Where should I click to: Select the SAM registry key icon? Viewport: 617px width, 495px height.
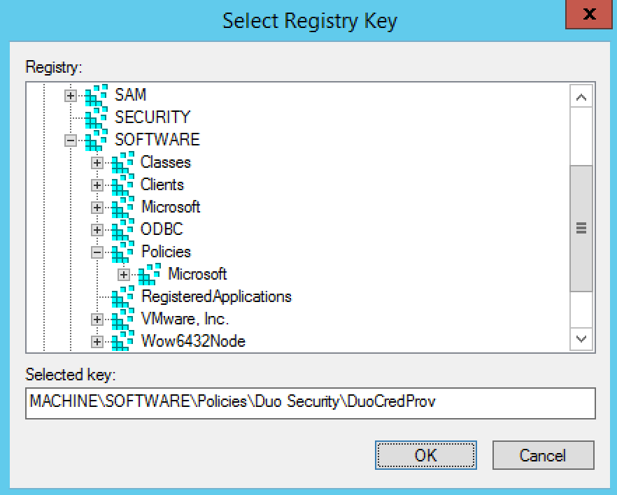click(95, 95)
